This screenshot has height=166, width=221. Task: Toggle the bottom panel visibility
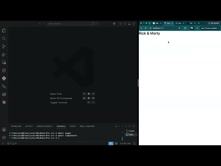pyautogui.click(x=129, y=24)
